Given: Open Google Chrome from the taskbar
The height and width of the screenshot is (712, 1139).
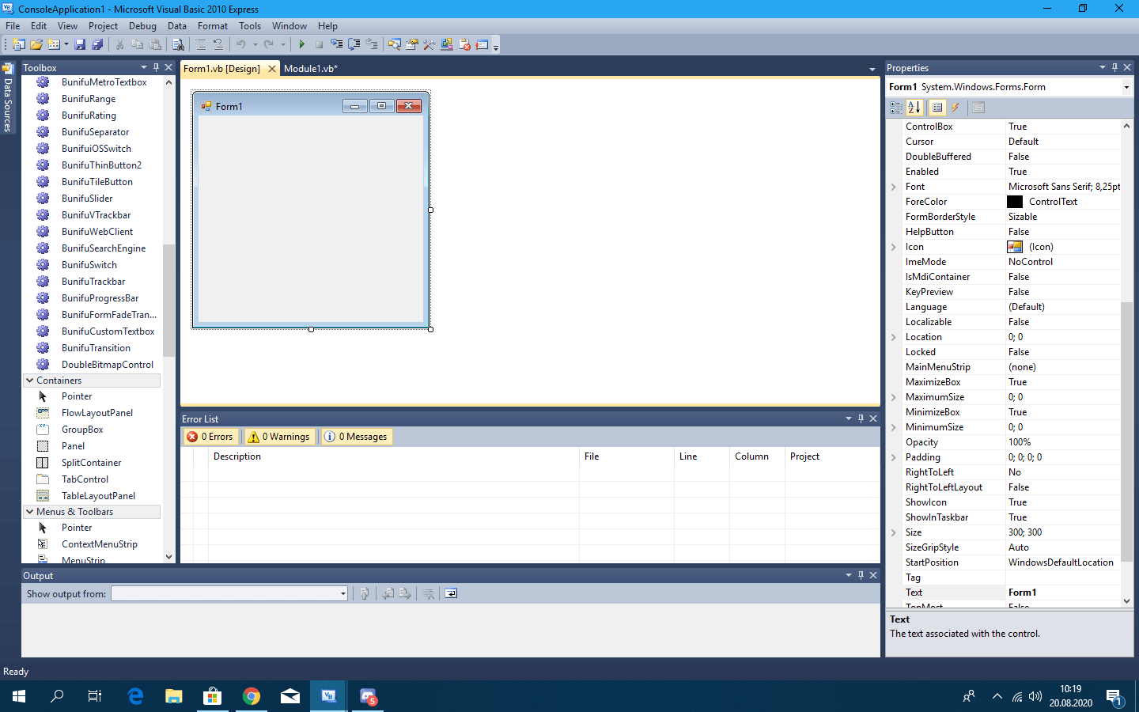Looking at the screenshot, I should (252, 696).
